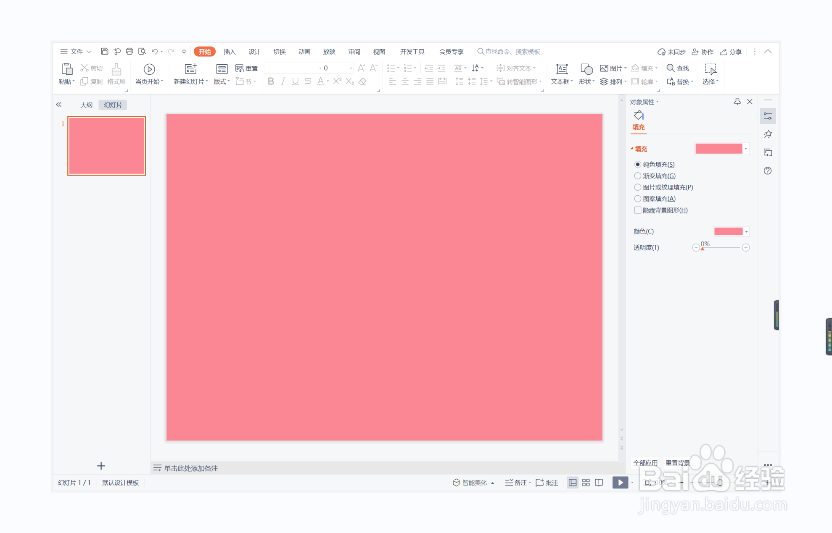Screen dimensions: 832x533
Task: Open the Color (颜色) dropdown arrow
Action: point(747,231)
